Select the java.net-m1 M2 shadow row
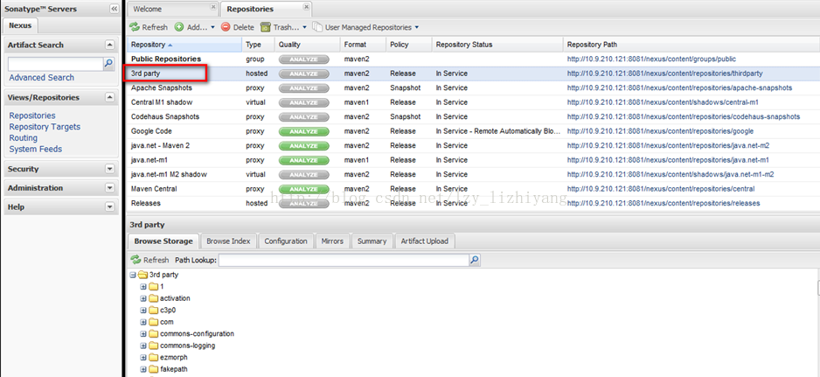820x377 pixels. 473,174
